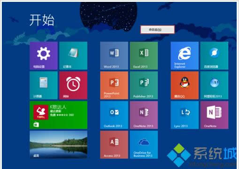Open the PowerPoint 2013 tile
Image resolution: width=239 pixels, height=169 pixels.
pos(114,85)
